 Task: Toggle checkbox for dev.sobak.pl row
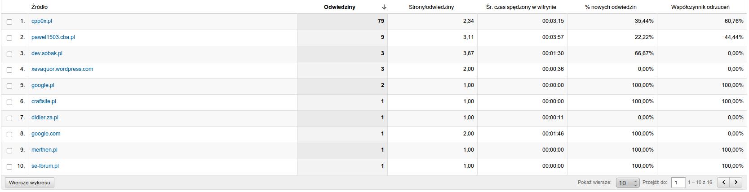coord(9,54)
